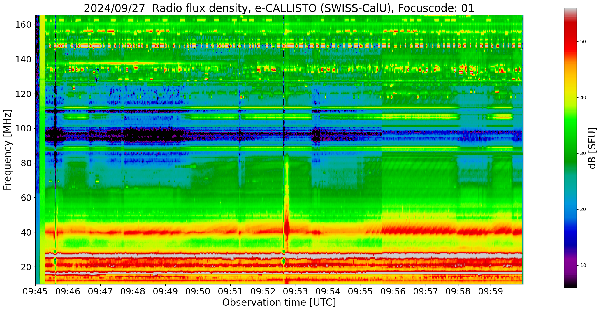Click the 09:56 time tick label

[x=393, y=291]
